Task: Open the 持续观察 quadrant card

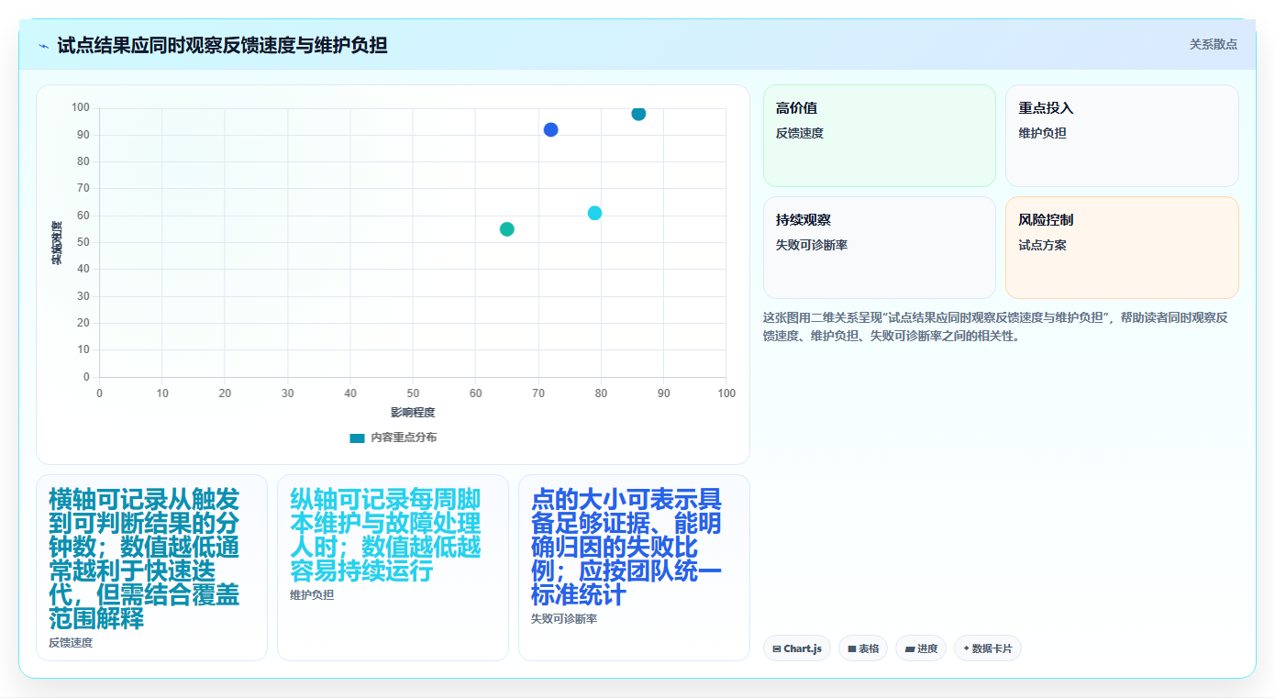Action: point(880,248)
